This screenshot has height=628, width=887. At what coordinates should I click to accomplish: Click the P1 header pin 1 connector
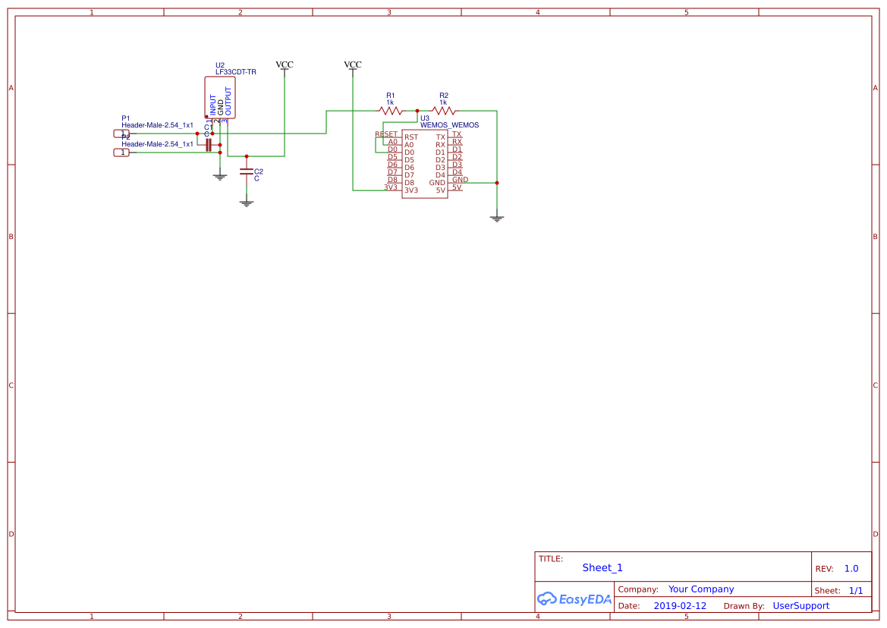(x=121, y=133)
